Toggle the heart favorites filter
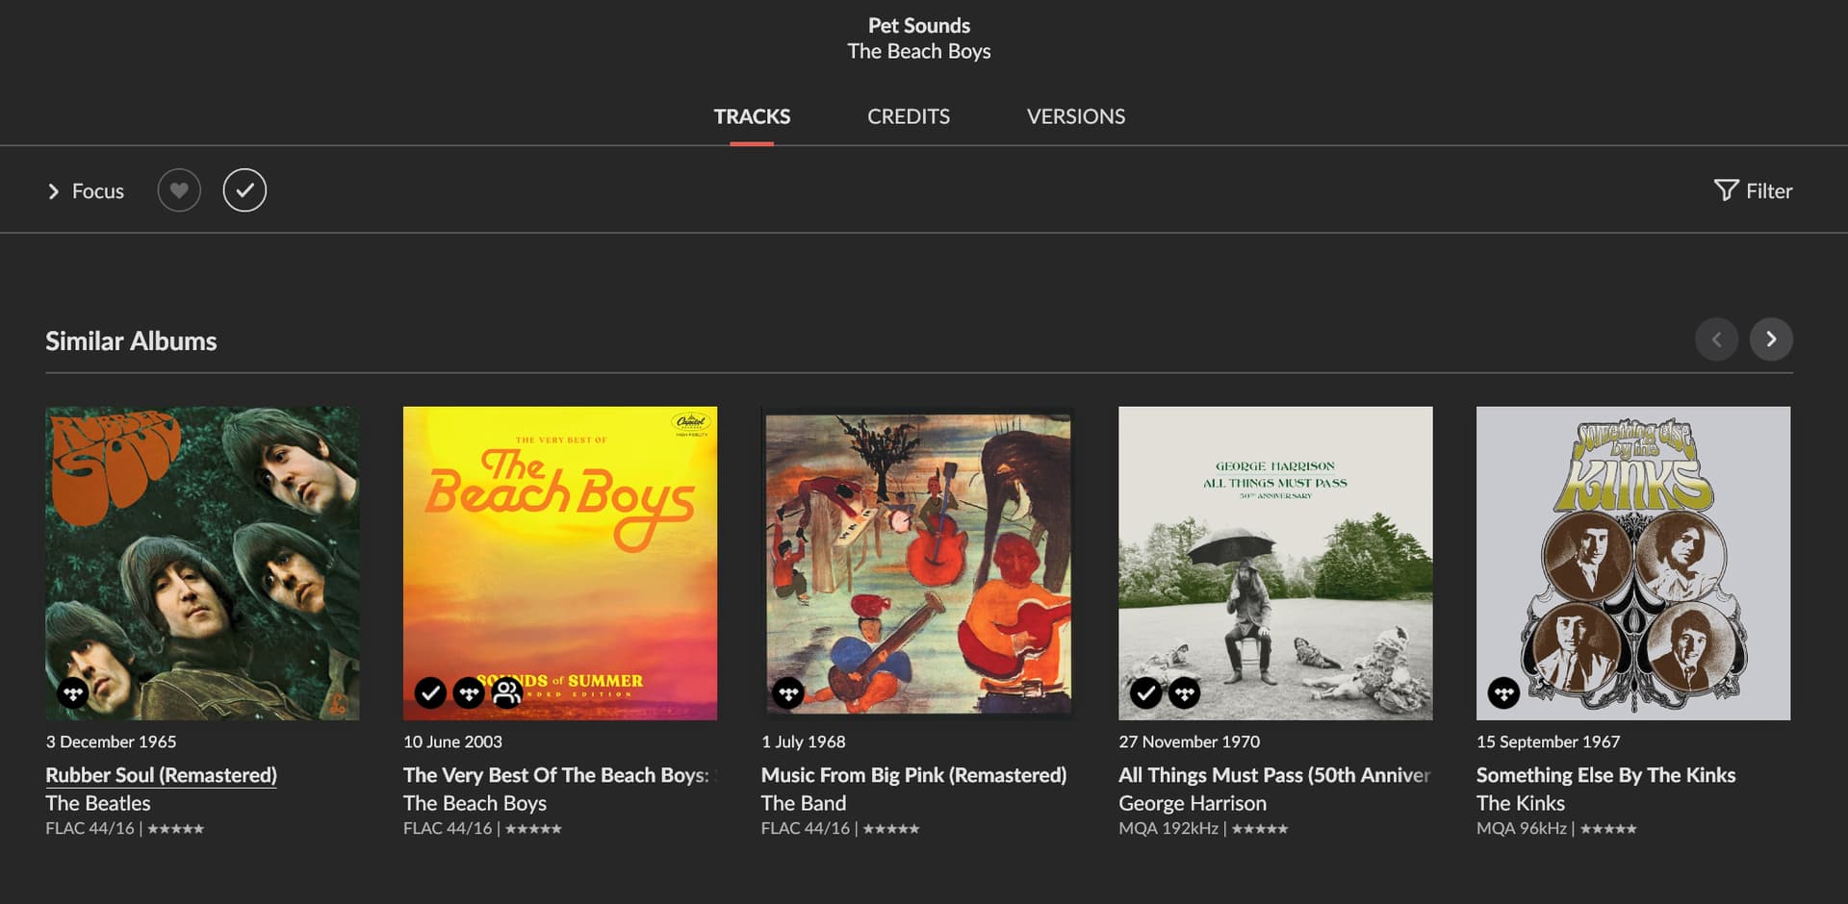Screen dimensions: 1848x904 [x=179, y=190]
